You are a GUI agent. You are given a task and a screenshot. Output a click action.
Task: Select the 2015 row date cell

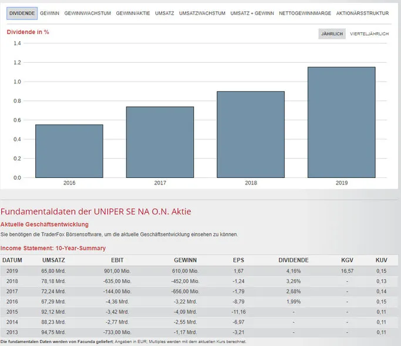coord(12,312)
